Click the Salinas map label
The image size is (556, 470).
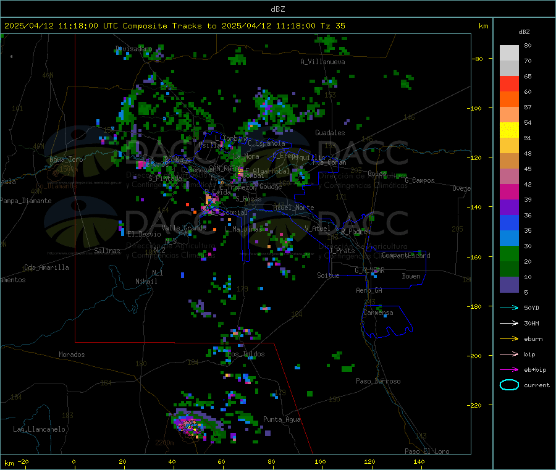click(107, 251)
